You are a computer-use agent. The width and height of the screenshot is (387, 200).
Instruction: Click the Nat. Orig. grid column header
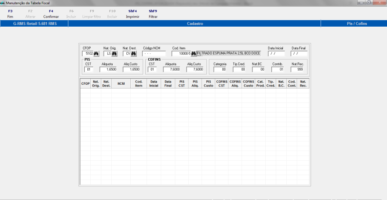[x=96, y=84]
